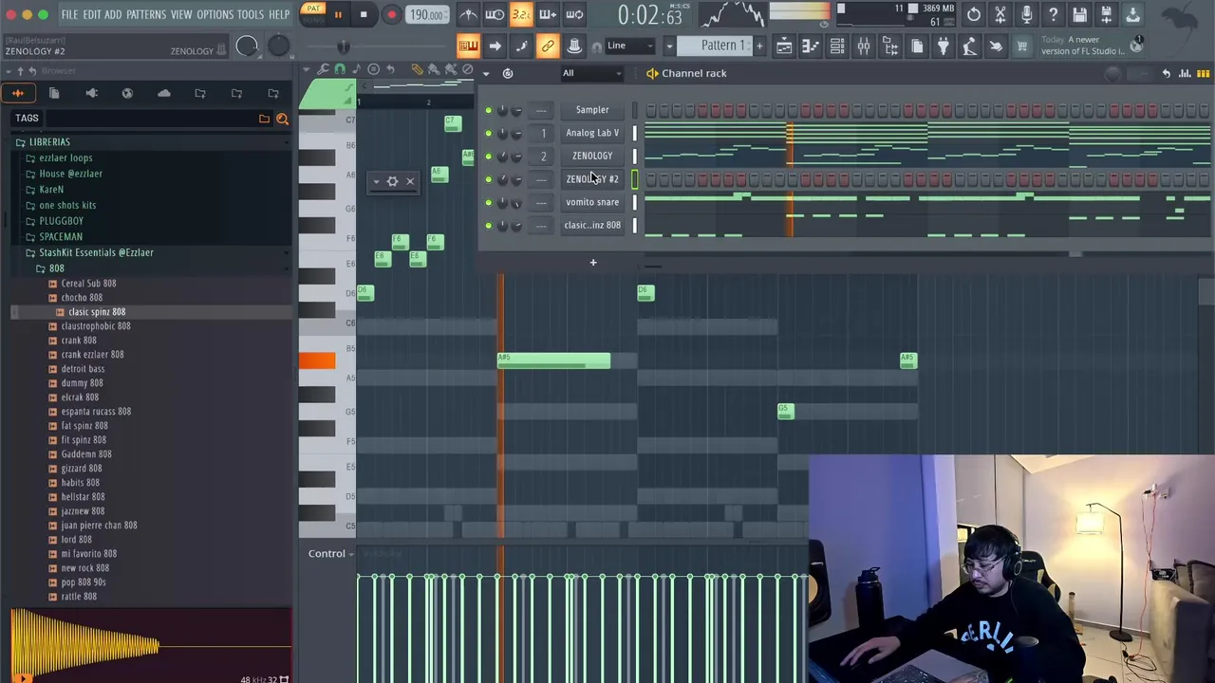Mute the ZENOLOGY channel green LED
Screen dimensions: 1215x683
(488, 157)
